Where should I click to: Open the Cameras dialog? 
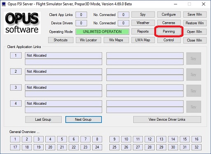tap(169, 23)
